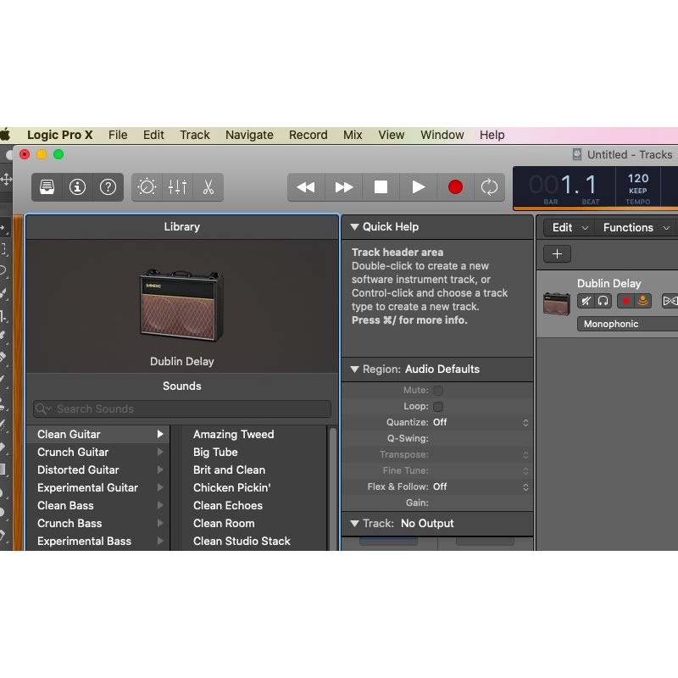
Task: Click the Search Sounds field
Action: pyautogui.click(x=182, y=408)
